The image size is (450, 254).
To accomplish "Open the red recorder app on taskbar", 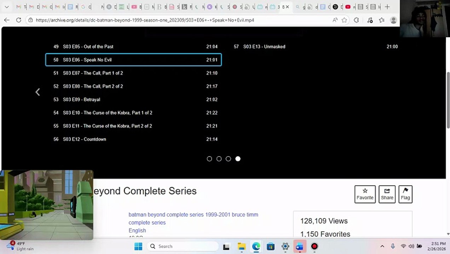I will [x=315, y=247].
